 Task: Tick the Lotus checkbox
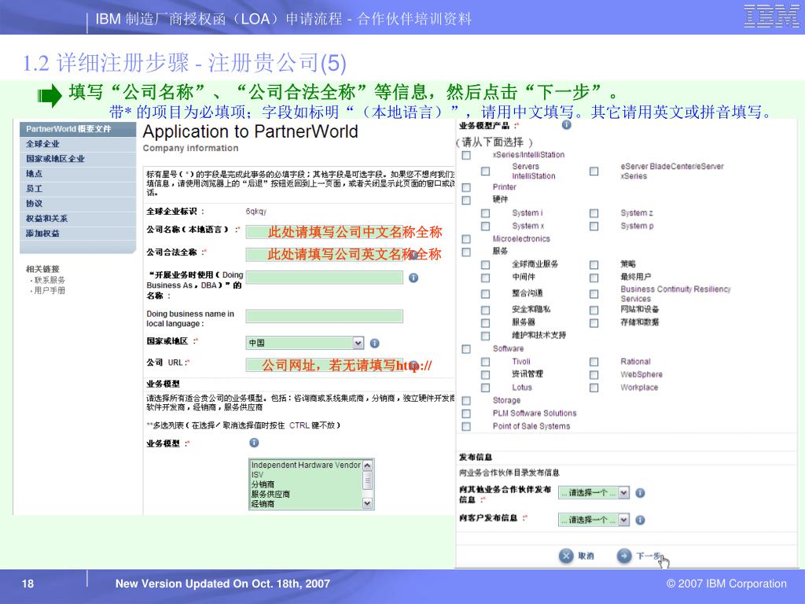point(485,387)
